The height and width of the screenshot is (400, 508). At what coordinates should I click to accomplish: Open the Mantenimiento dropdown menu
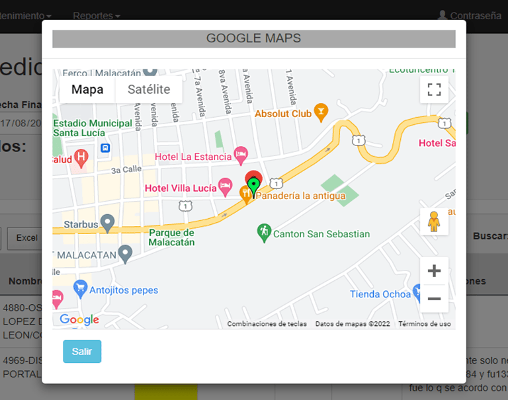tap(25, 16)
